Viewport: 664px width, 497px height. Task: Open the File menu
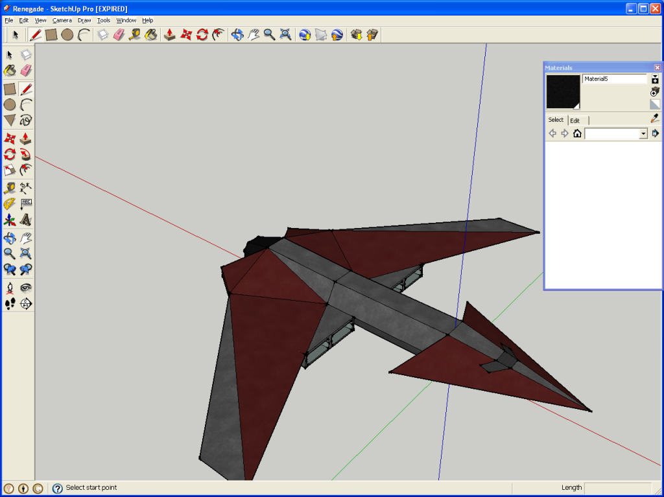tap(9, 20)
